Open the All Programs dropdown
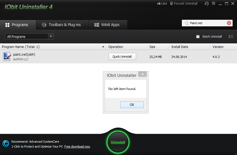 pos(29,36)
